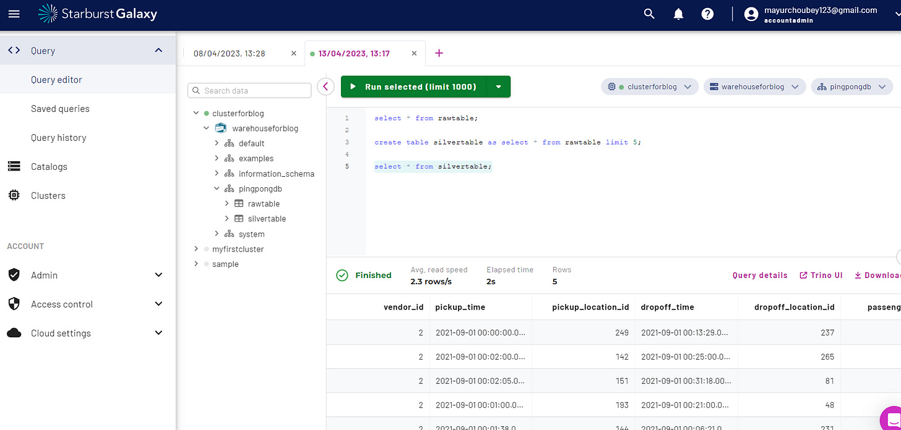The width and height of the screenshot is (901, 430).
Task: Expand the silvertable table node
Action: 226,219
